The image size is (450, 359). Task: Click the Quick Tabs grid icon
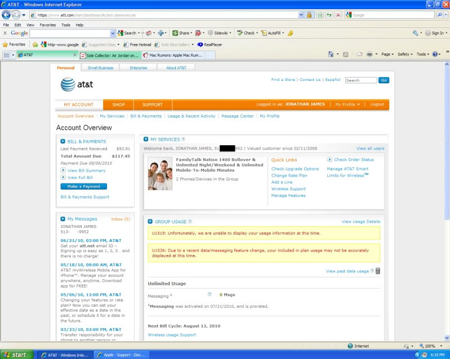pos(6,55)
